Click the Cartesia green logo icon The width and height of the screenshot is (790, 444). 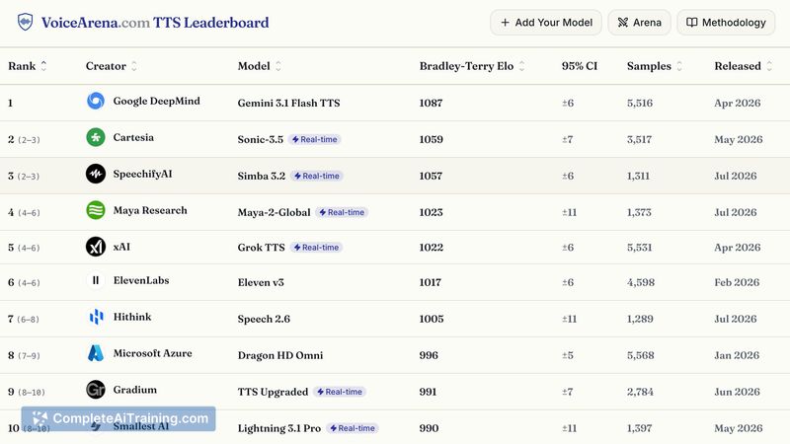96,137
